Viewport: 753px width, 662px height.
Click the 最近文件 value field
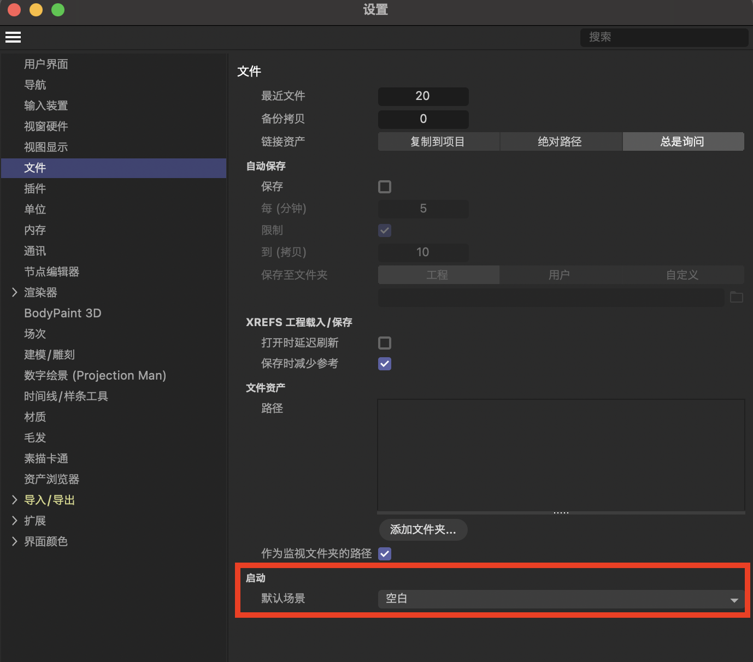[423, 96]
